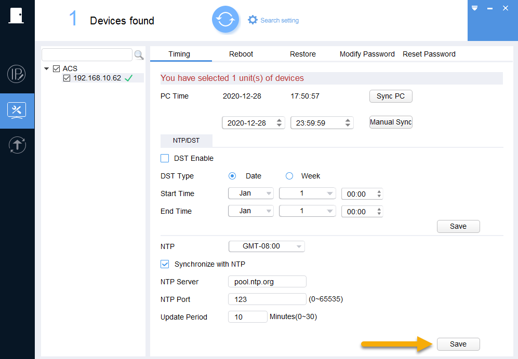Click the manual date 2020-12-28 spinner
The image size is (518, 359).
[x=254, y=123]
